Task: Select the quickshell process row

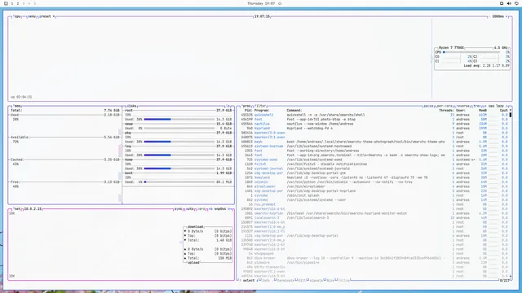Action: point(374,115)
